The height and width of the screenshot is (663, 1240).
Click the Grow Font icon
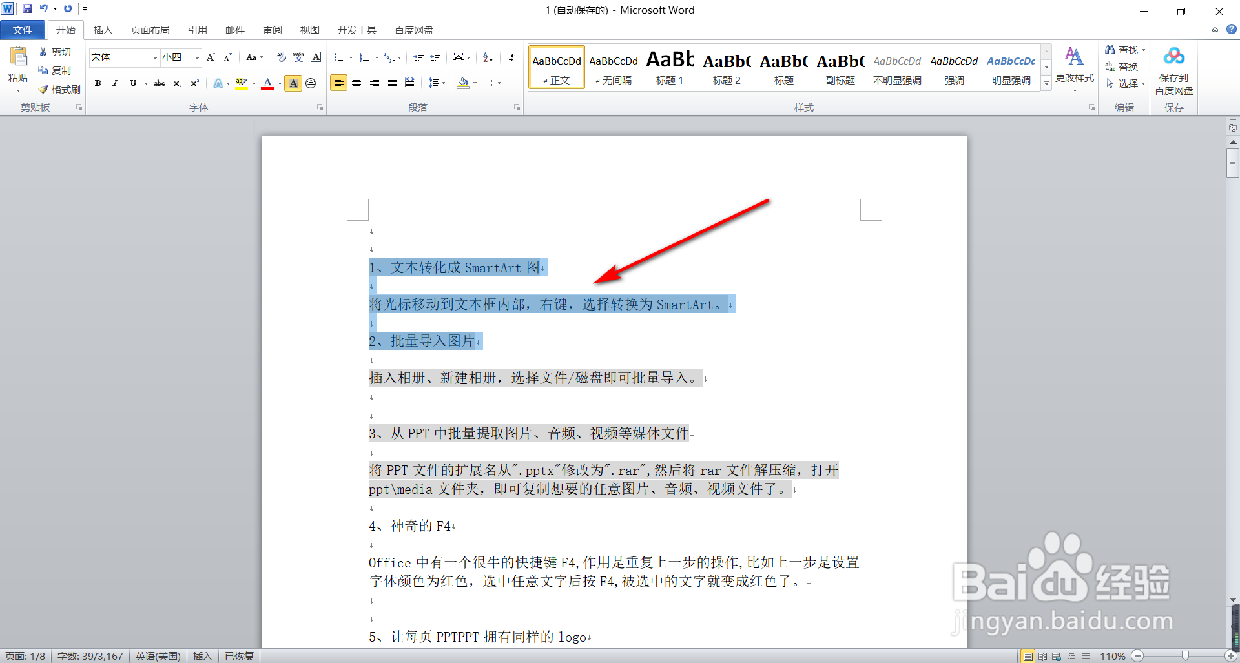tap(211, 57)
